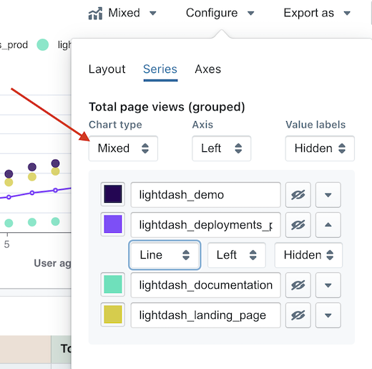Viewport: 372px width, 369px height.
Task: Expand the lightdash_demo series options
Action: click(328, 195)
